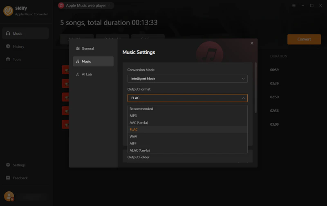Click the DURATION column header
This screenshot has width=327, height=206.
pos(279,56)
